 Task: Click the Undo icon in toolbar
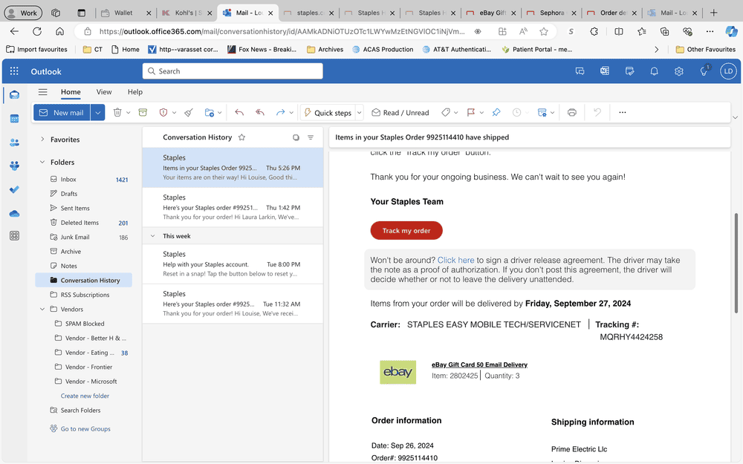(x=597, y=113)
